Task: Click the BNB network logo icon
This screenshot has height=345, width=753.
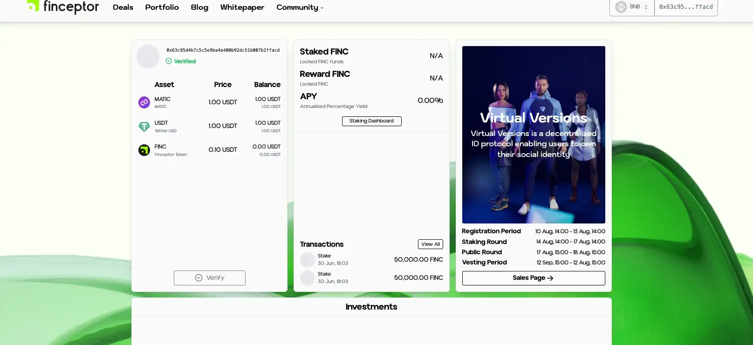Action: coord(621,7)
